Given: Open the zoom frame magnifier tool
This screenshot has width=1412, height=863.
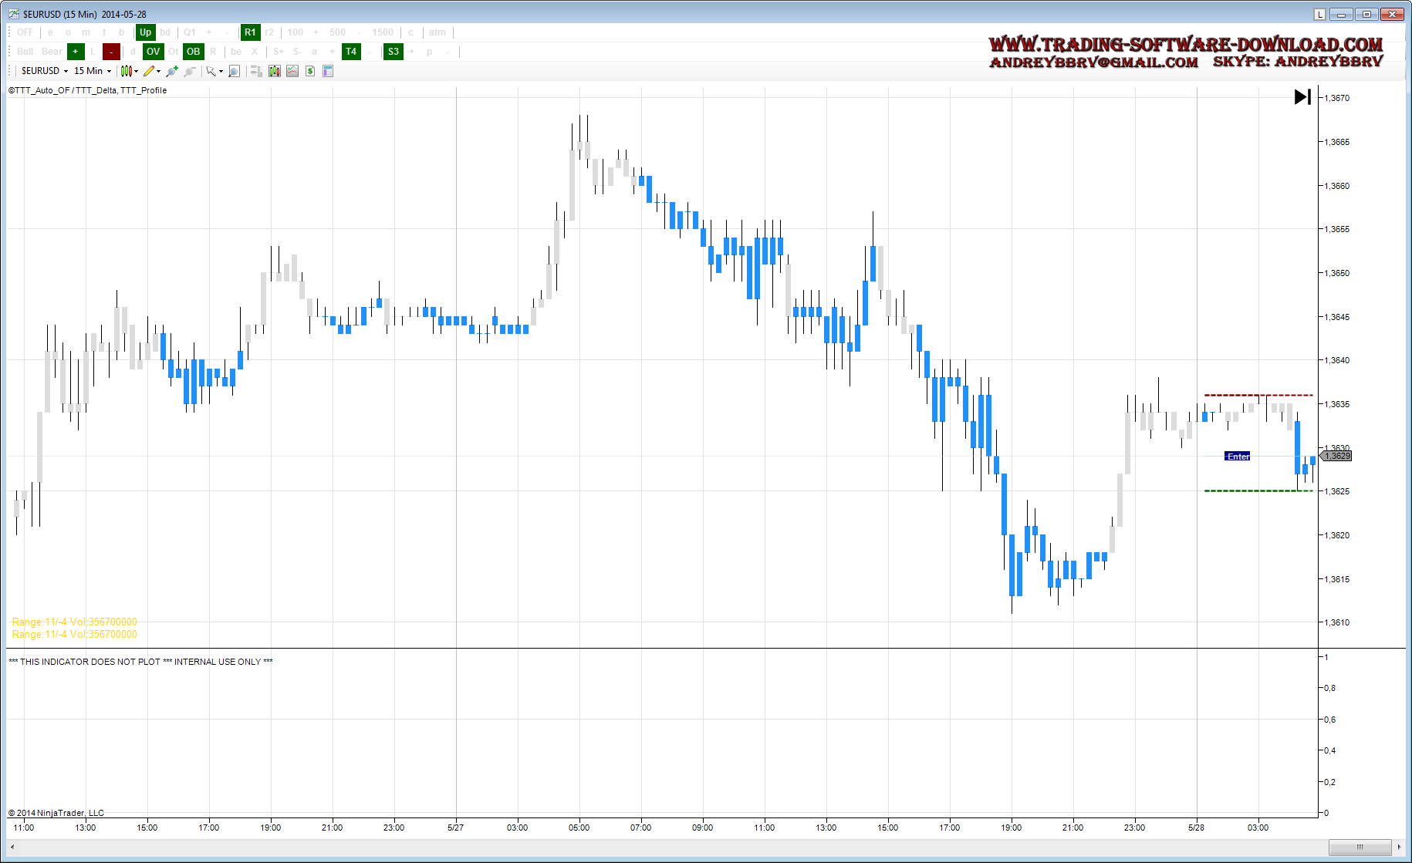Looking at the screenshot, I should pos(235,71).
